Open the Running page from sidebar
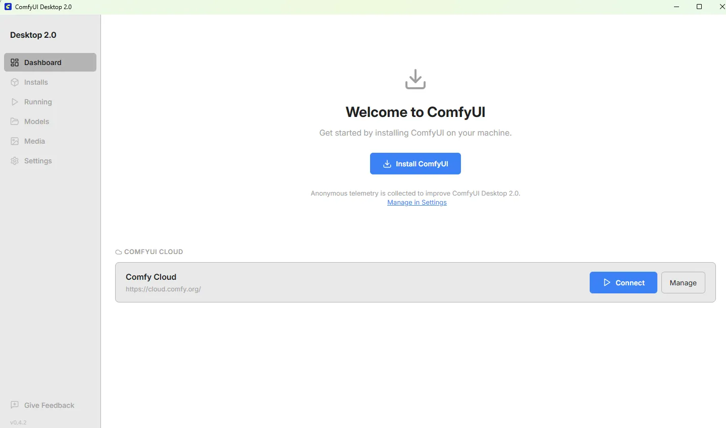The height and width of the screenshot is (428, 726). [38, 102]
